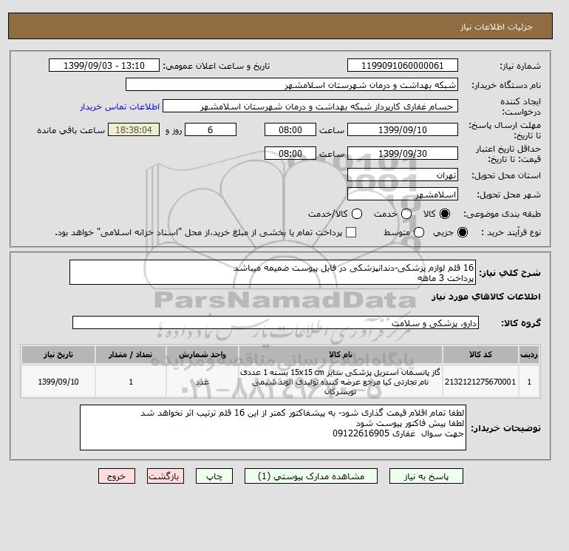
Task: Click the buyer notes text area
Action: (x=273, y=428)
